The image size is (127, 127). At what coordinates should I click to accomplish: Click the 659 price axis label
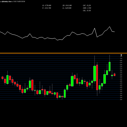pos(121,65)
